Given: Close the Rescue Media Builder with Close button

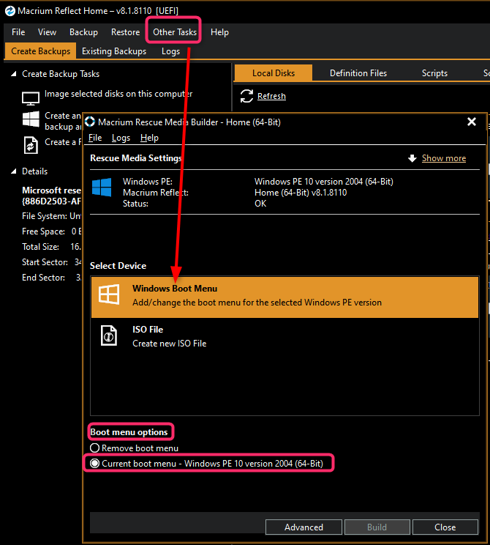Looking at the screenshot, I should (445, 527).
